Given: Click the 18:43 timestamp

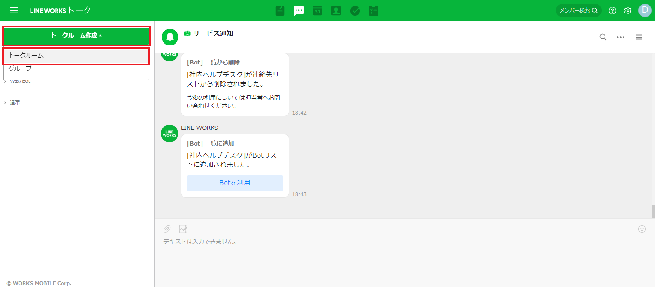Looking at the screenshot, I should point(299,194).
